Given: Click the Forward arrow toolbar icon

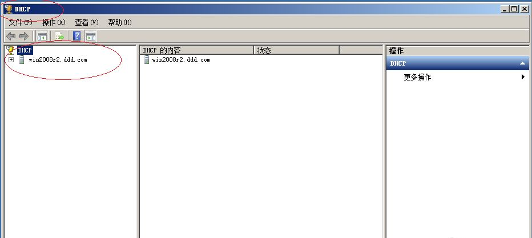Looking at the screenshot, I should [x=23, y=36].
